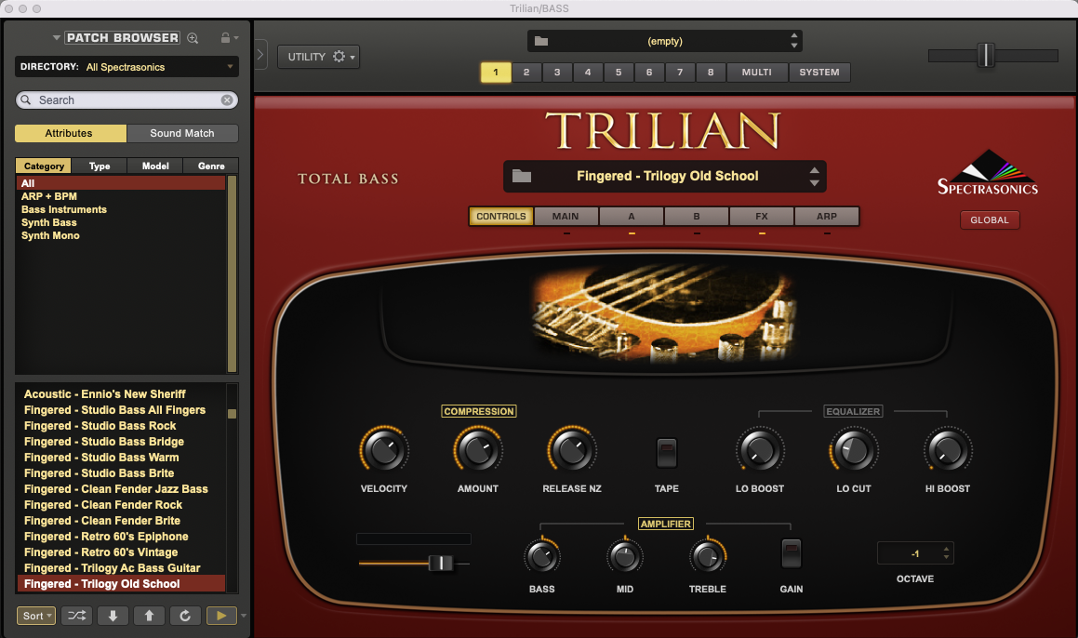Viewport: 1078px width, 638px height.
Task: Click the refresh patch list icon
Action: [x=185, y=616]
